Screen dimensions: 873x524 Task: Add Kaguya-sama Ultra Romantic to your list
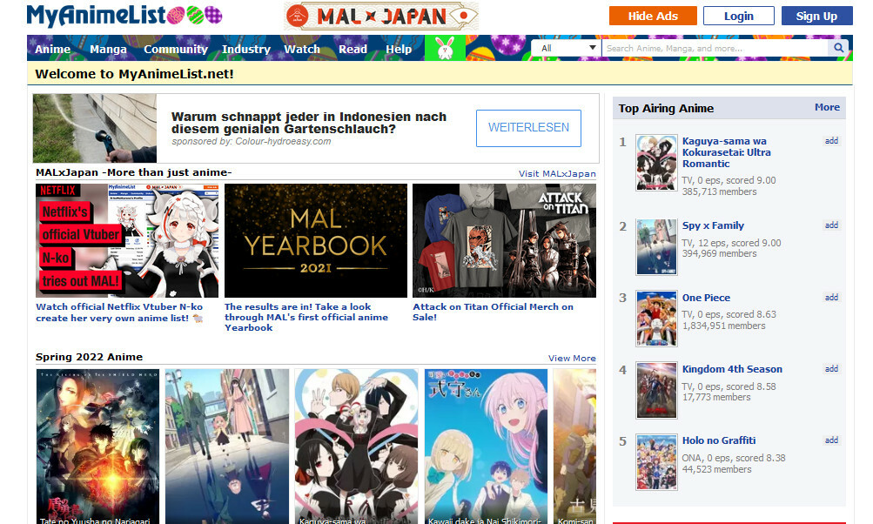(x=832, y=140)
